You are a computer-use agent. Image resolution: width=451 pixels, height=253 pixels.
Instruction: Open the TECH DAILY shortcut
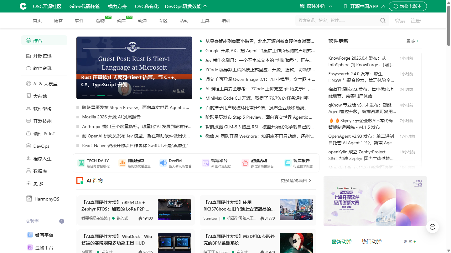point(94,163)
